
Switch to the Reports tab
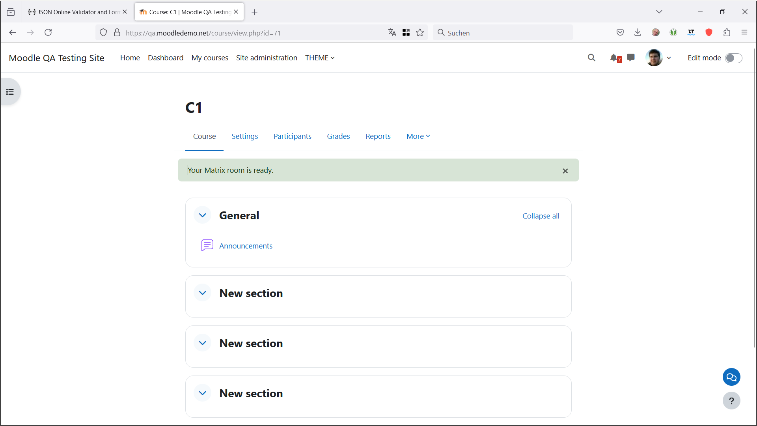pos(378,136)
